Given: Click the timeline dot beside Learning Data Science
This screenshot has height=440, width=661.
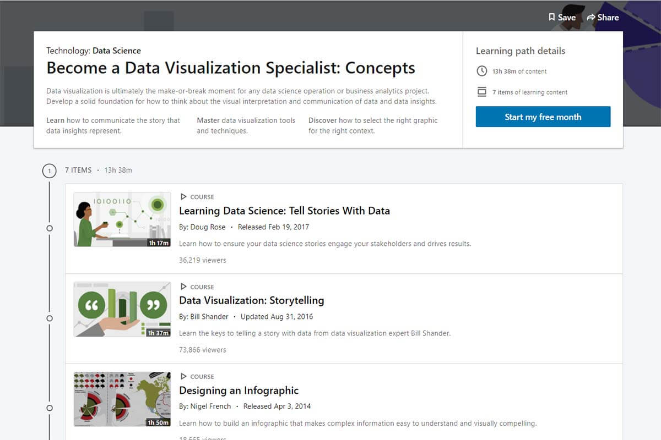Looking at the screenshot, I should click(x=50, y=228).
